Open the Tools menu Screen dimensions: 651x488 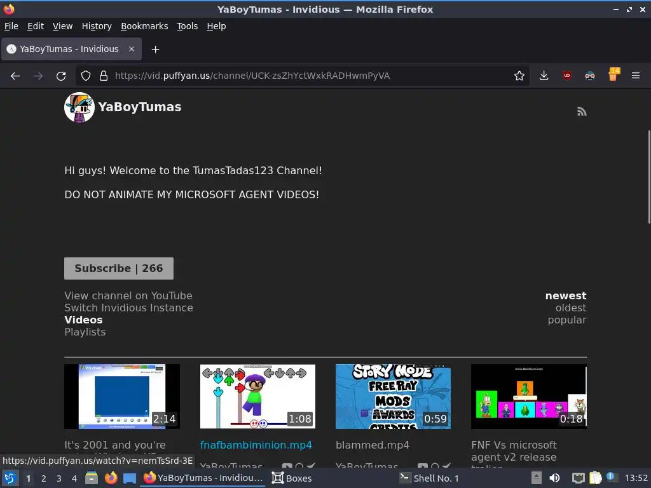(188, 26)
